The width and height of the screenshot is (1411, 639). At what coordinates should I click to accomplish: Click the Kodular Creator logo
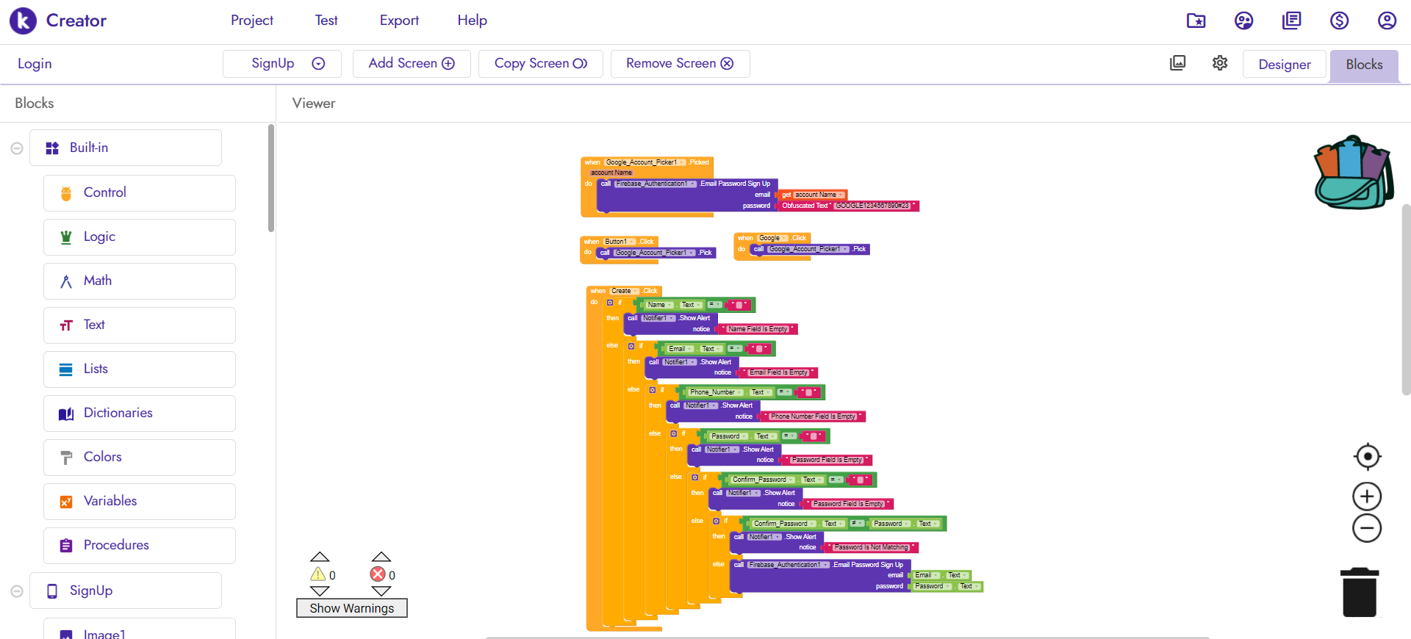(58, 21)
